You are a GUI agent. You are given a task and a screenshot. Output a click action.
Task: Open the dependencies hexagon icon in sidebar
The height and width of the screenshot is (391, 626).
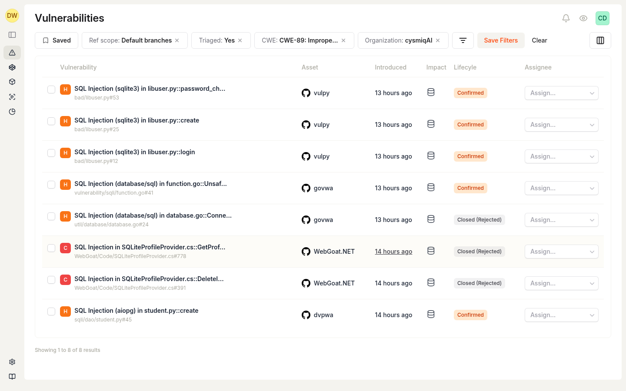coord(12,67)
